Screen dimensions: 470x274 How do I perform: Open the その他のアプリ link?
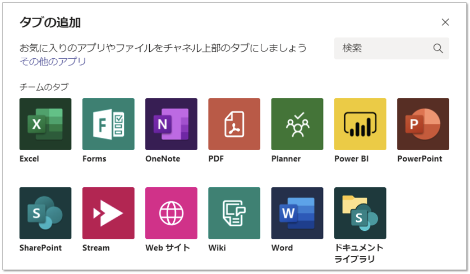pos(53,62)
